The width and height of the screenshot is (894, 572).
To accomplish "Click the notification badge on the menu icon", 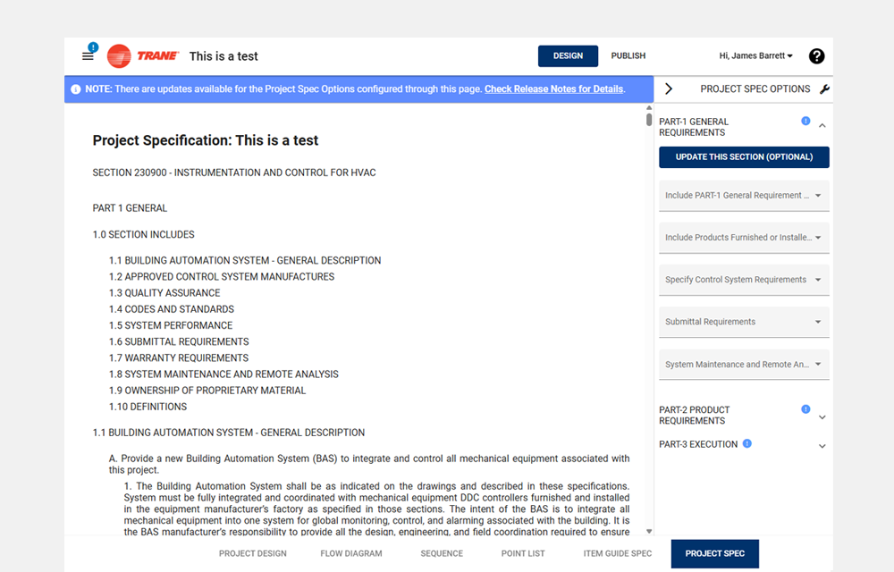I will tap(94, 47).
